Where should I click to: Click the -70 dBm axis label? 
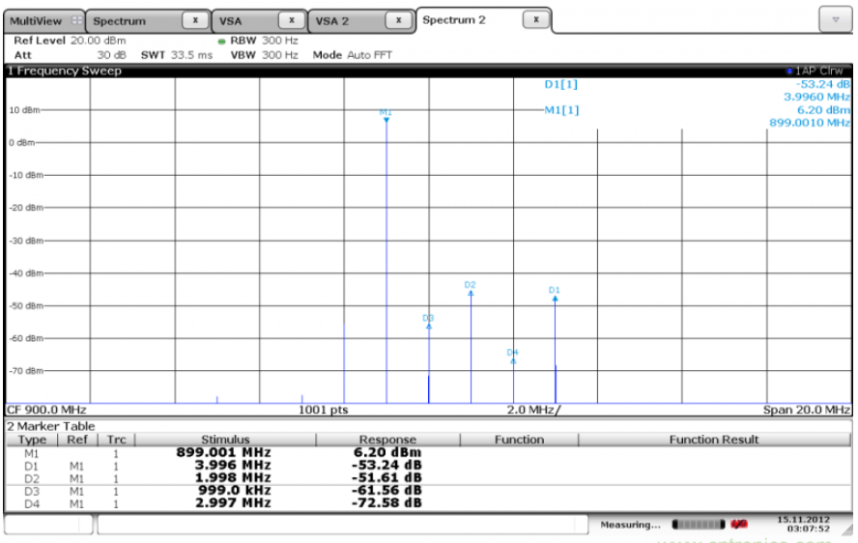tap(25, 371)
